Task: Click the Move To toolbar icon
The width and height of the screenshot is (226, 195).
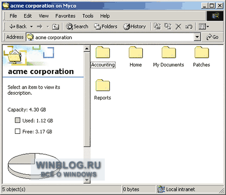Action: tap(157, 26)
